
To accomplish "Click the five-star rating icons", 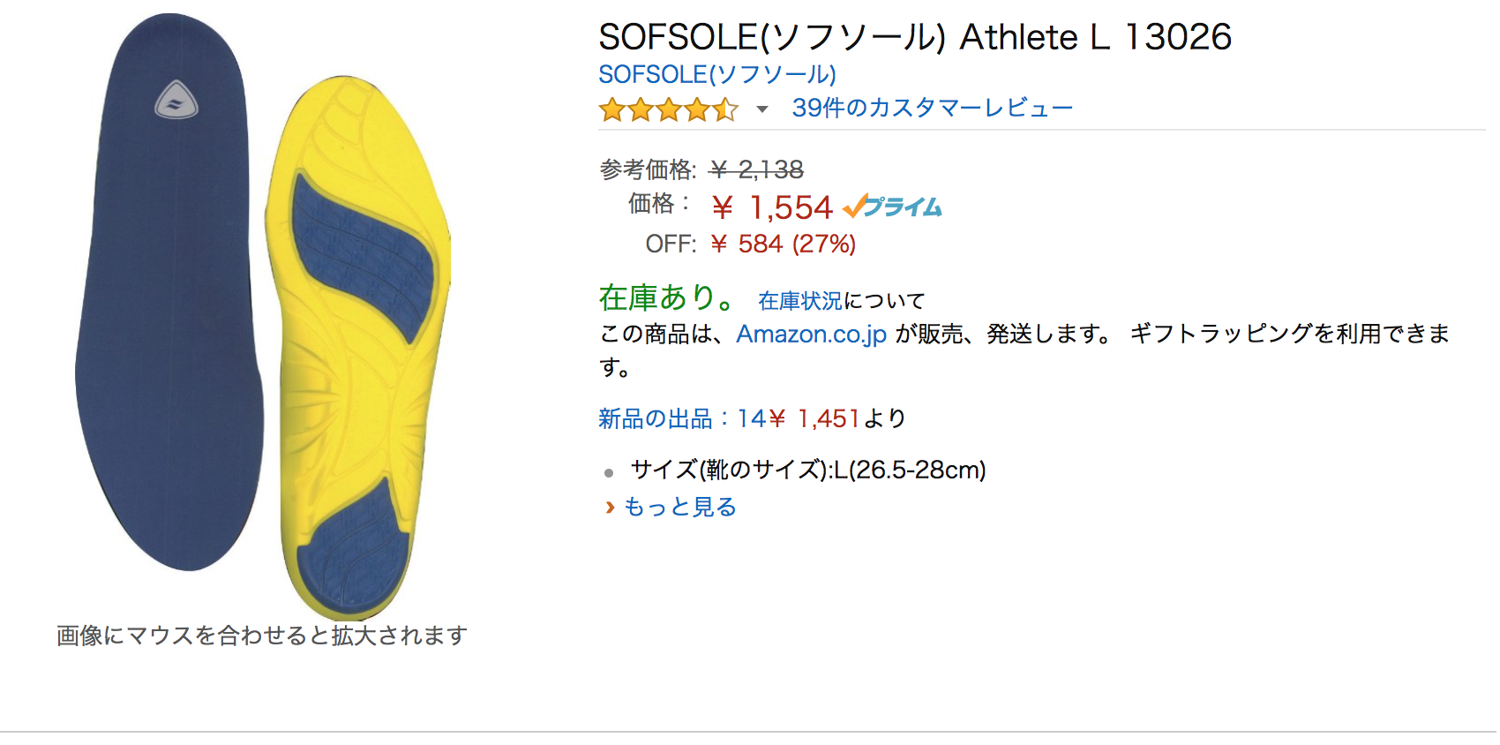I will [668, 109].
